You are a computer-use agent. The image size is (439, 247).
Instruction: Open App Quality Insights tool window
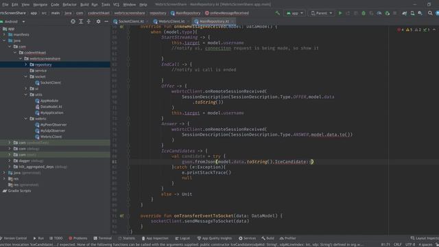coord(215,238)
